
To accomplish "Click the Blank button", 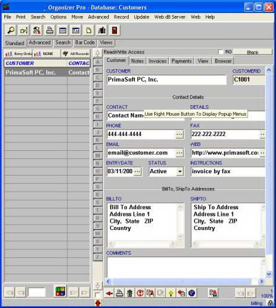I will (x=252, y=52).
